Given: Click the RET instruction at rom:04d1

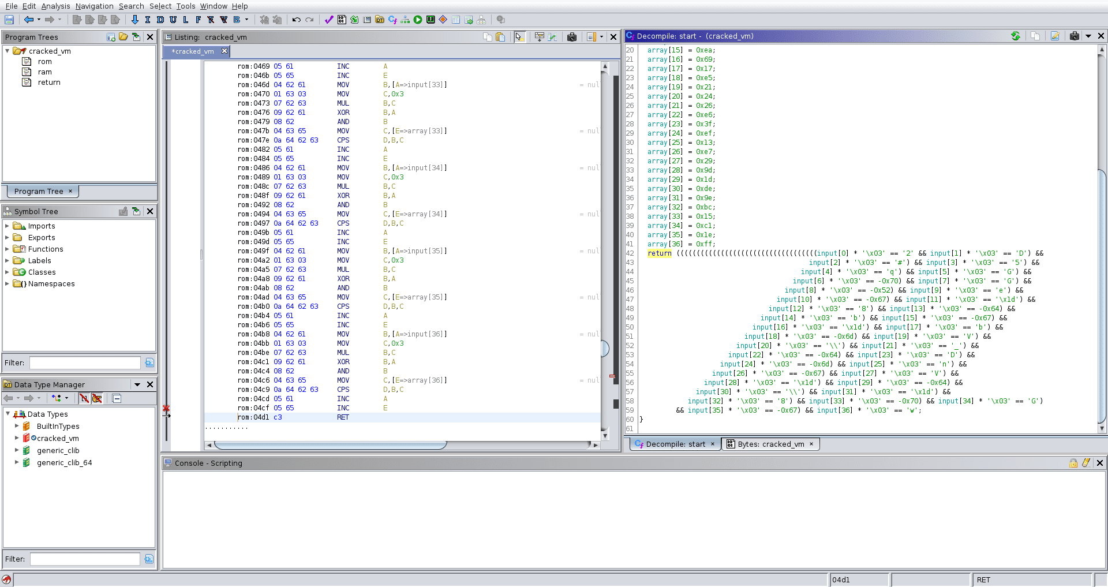Looking at the screenshot, I should [343, 417].
